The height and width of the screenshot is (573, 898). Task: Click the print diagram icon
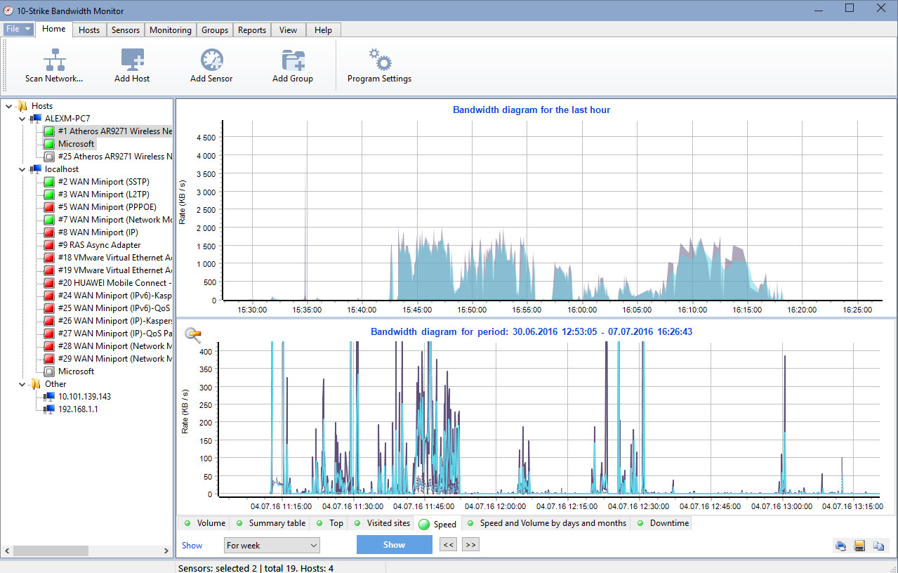pyautogui.click(x=840, y=546)
